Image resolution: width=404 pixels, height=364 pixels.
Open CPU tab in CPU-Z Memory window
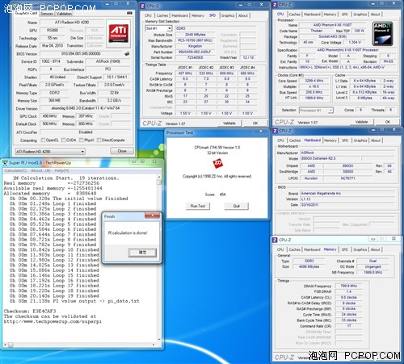coord(280,249)
